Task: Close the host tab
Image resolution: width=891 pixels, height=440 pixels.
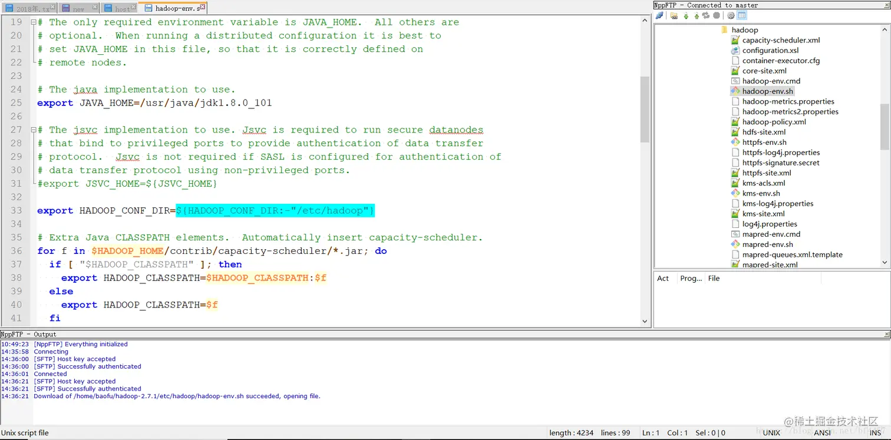Action: point(133,8)
